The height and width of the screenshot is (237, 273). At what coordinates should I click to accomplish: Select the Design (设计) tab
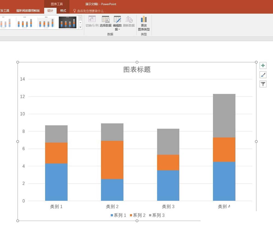point(50,11)
